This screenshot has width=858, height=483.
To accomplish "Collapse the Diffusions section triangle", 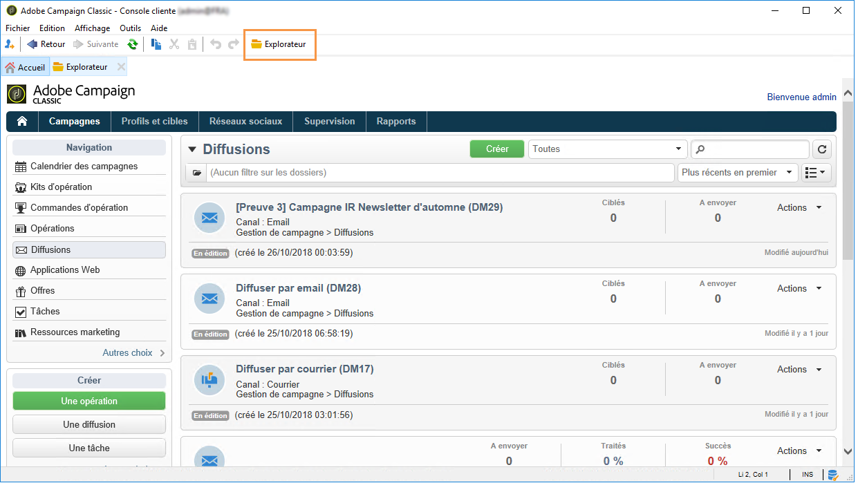I will point(192,150).
